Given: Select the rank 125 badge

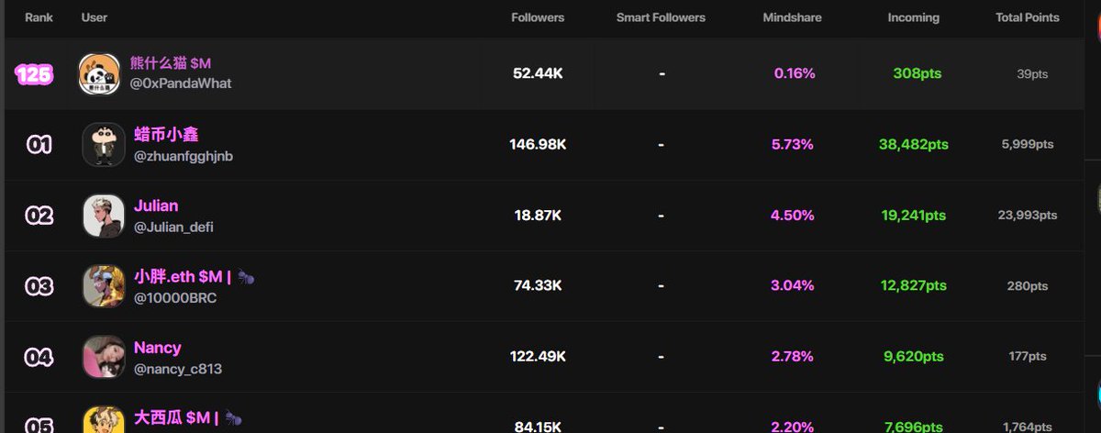Looking at the screenshot, I should click(34, 74).
